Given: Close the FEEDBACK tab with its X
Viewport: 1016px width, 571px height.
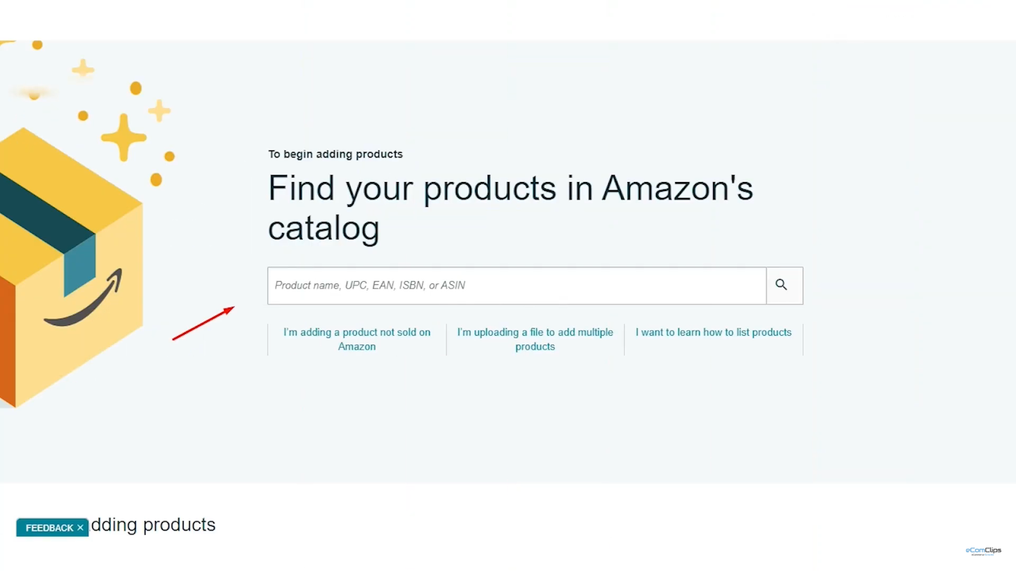Looking at the screenshot, I should tap(81, 528).
